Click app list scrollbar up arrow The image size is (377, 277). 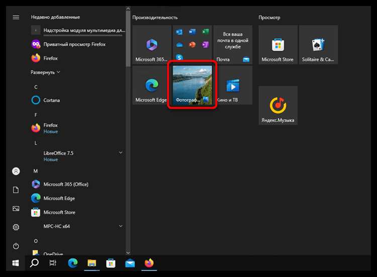click(128, 9)
